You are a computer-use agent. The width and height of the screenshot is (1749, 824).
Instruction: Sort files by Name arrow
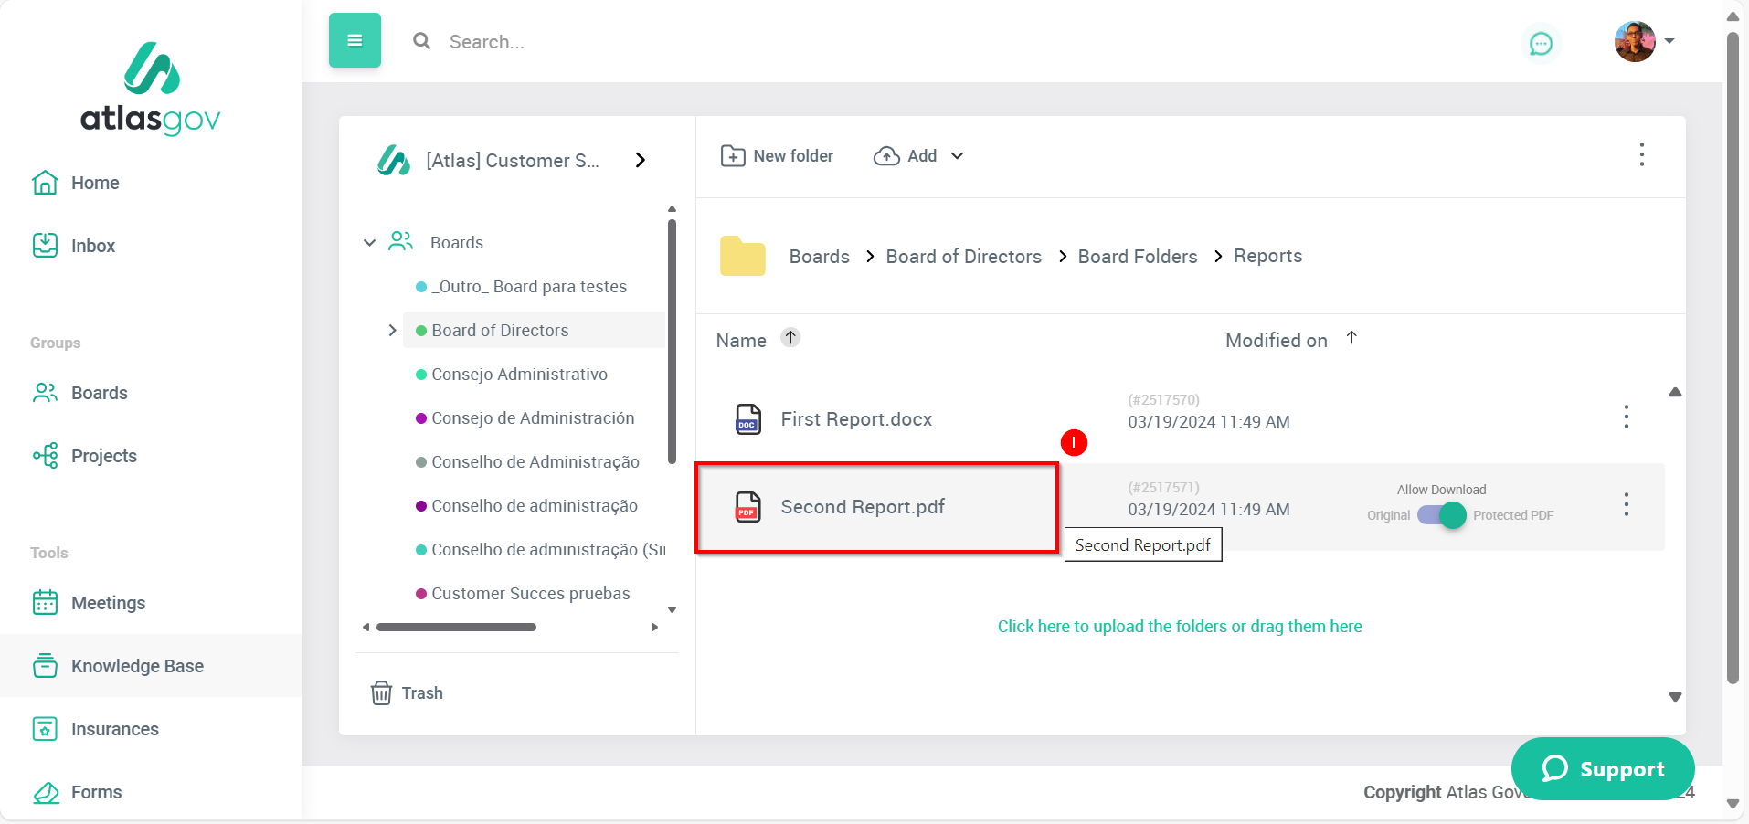tap(790, 338)
